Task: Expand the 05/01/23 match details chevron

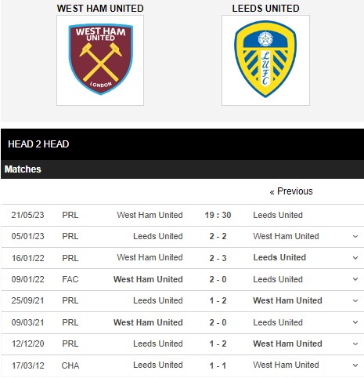Action: (355, 237)
